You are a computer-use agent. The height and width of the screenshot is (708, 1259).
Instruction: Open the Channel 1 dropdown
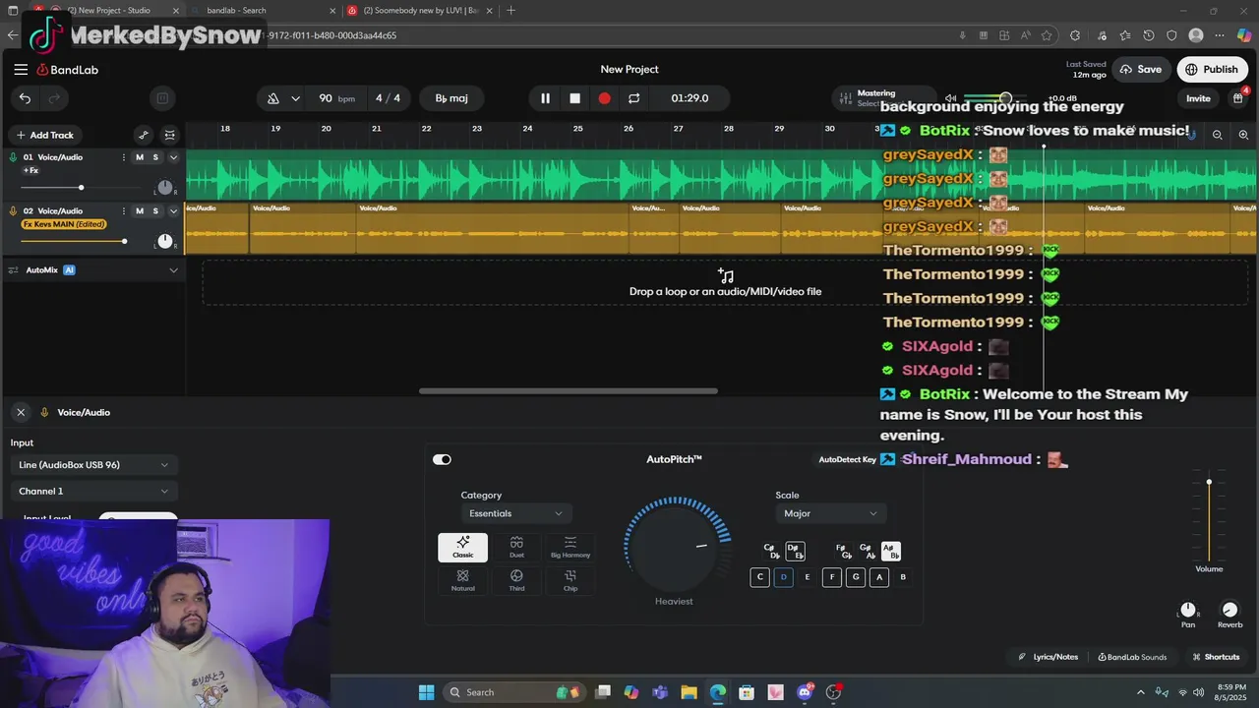(93, 491)
